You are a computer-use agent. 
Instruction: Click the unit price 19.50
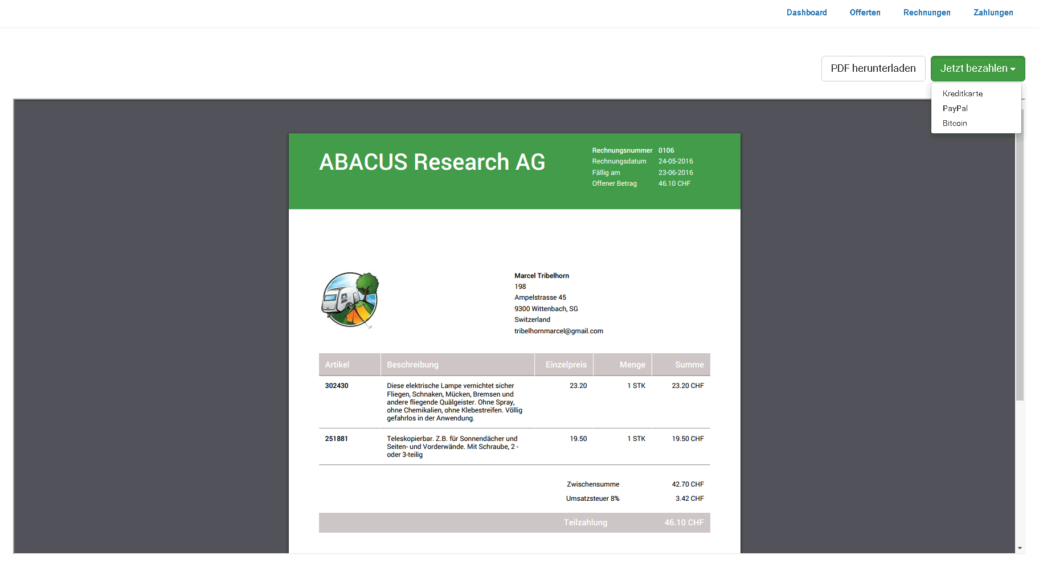578,439
